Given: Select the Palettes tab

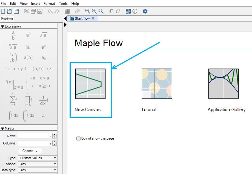Looking at the screenshot, I should tap(7, 19).
